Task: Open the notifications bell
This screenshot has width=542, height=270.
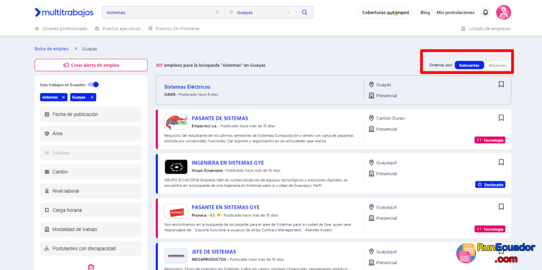Action: [x=486, y=13]
